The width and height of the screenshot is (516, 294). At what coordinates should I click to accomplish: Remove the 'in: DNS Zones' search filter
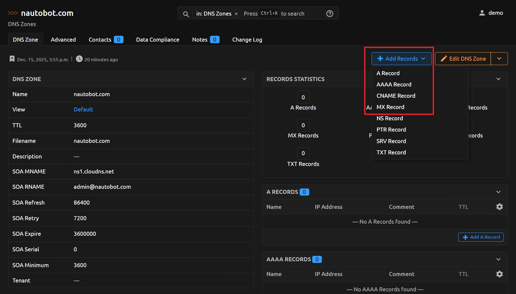(x=236, y=14)
